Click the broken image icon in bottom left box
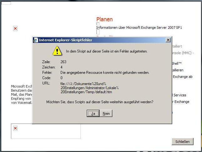 pos(15,128)
